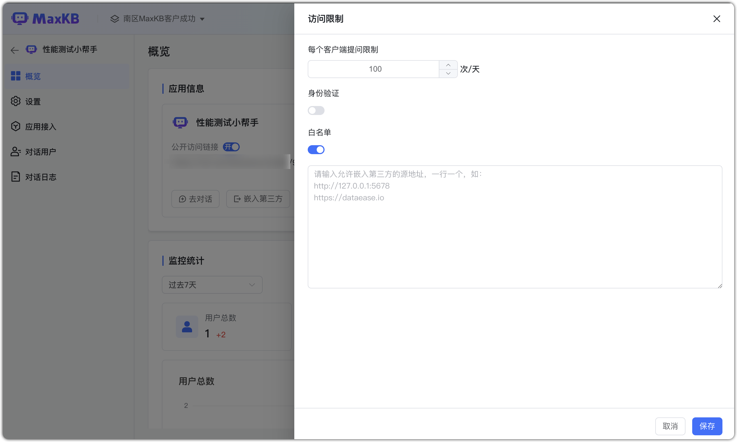Click the 去对话 button
This screenshot has height=442, width=737.
point(195,199)
